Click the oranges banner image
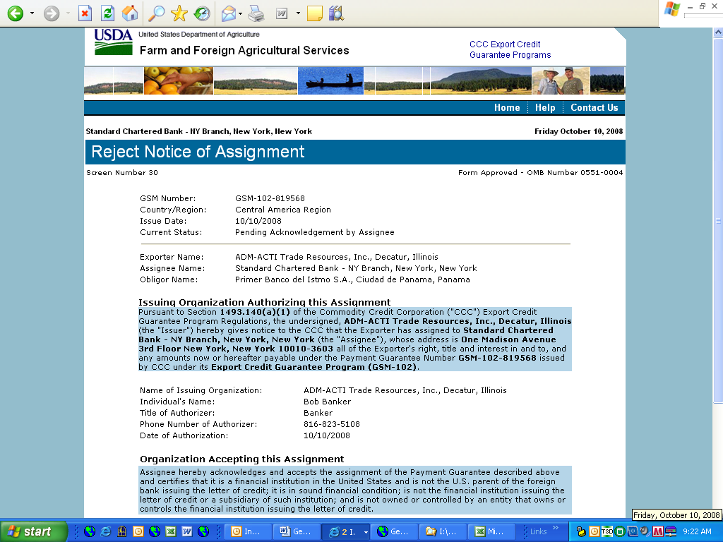This screenshot has width=723, height=542. click(x=179, y=80)
